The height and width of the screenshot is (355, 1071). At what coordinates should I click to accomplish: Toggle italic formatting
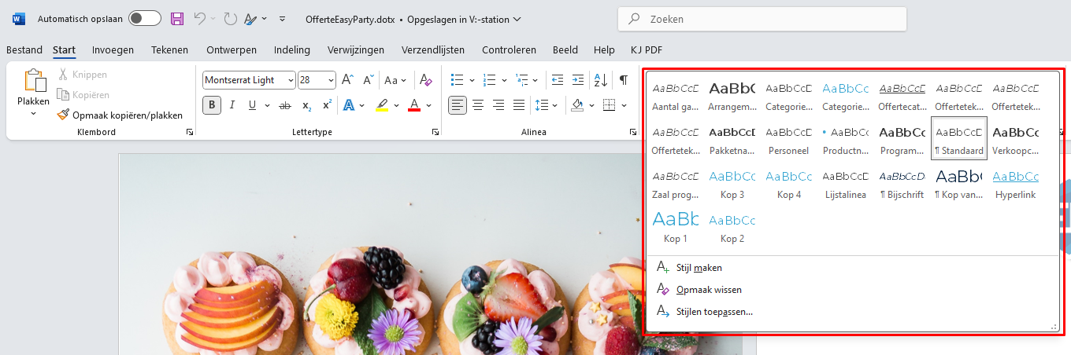pyautogui.click(x=233, y=105)
